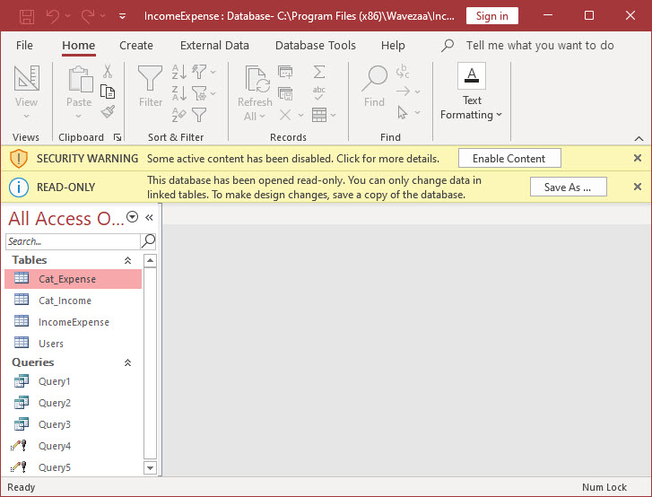Image resolution: width=652 pixels, height=497 pixels.
Task: Click the Select pointer icon
Action: (x=402, y=112)
